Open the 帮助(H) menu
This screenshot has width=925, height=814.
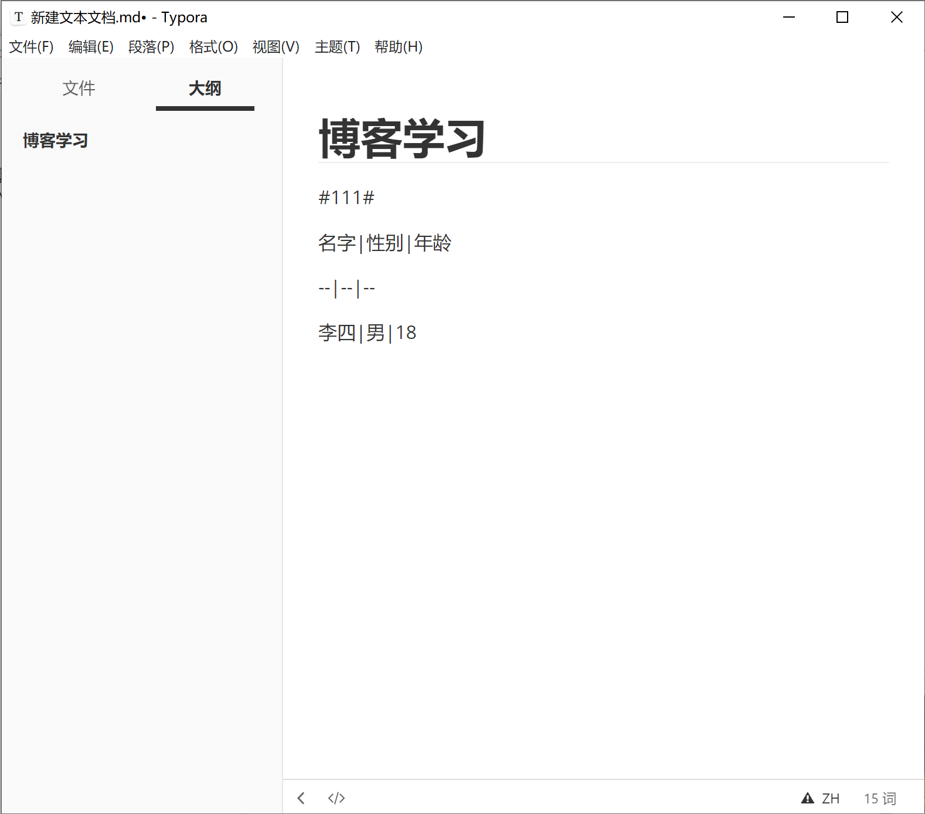[x=399, y=47]
